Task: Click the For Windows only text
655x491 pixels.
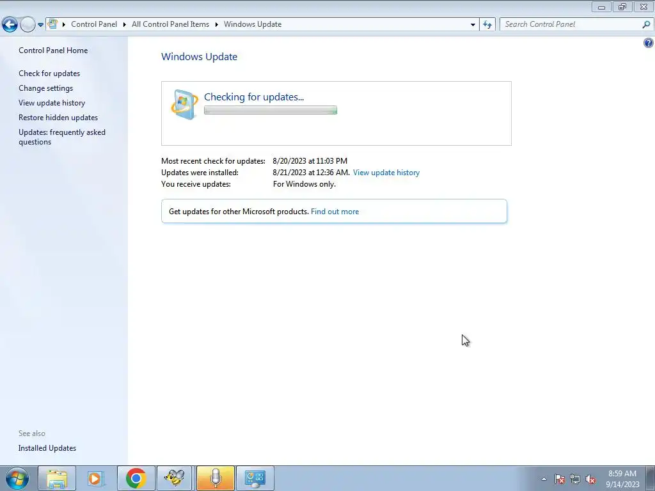Action: pyautogui.click(x=304, y=183)
